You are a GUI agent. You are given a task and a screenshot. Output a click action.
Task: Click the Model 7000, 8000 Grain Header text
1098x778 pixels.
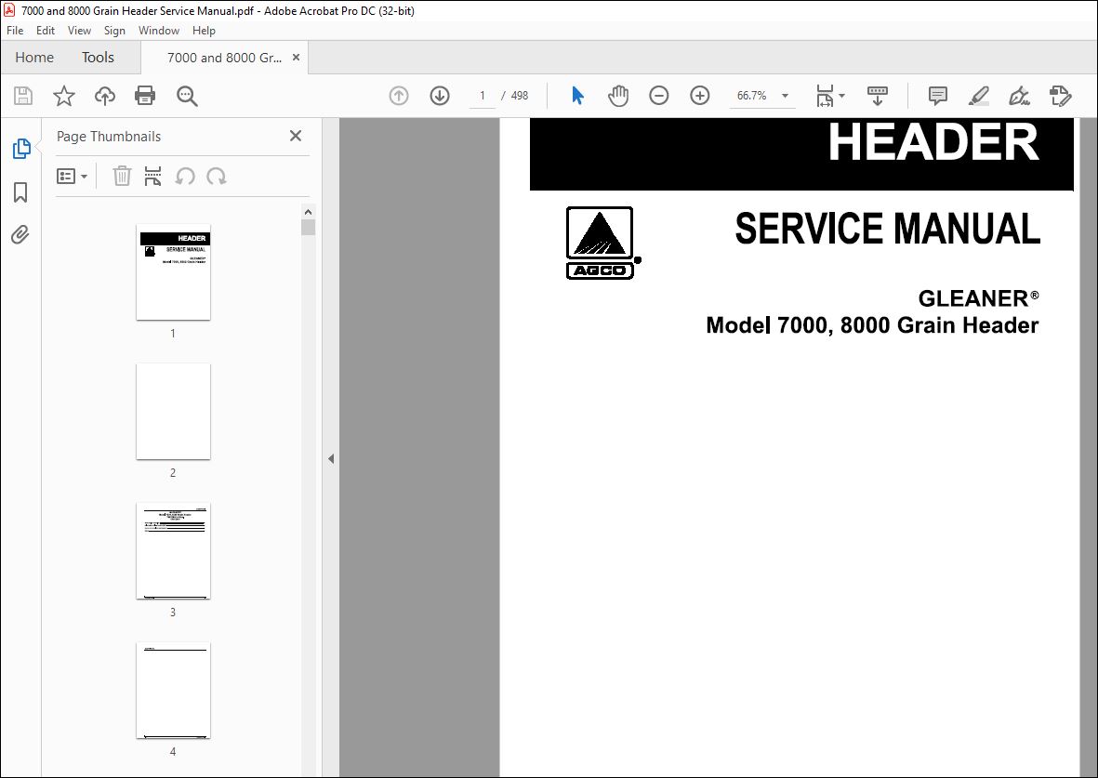click(x=872, y=325)
